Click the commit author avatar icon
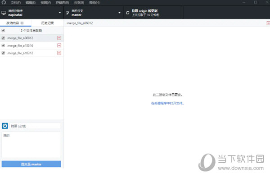Viewport: 270px width, 178px height. tap(5, 126)
